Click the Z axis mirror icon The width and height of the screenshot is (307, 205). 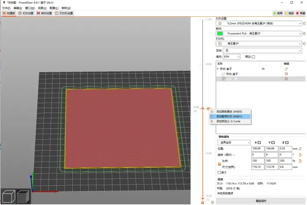click(287, 142)
